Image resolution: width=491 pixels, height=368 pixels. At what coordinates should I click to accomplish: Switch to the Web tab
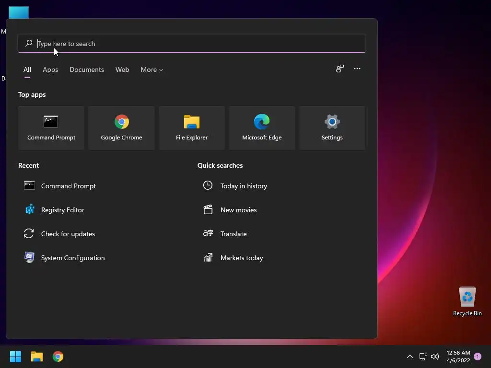(x=122, y=70)
